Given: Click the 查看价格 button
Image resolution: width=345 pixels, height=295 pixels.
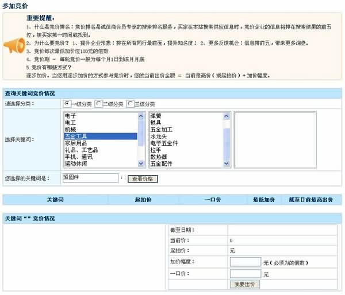Looking at the screenshot, I should coord(142,178).
